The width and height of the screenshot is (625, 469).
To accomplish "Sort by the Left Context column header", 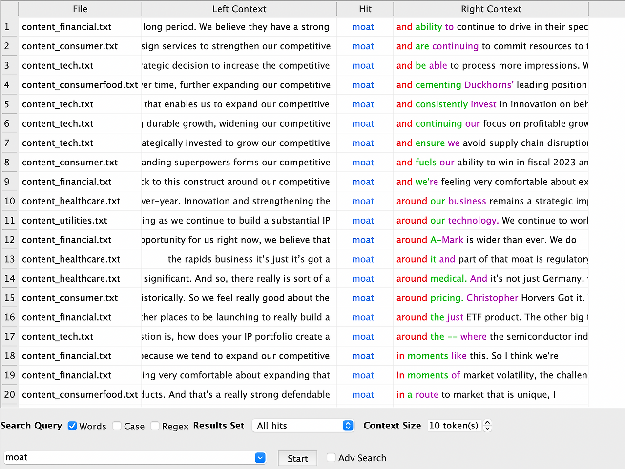I will [239, 9].
